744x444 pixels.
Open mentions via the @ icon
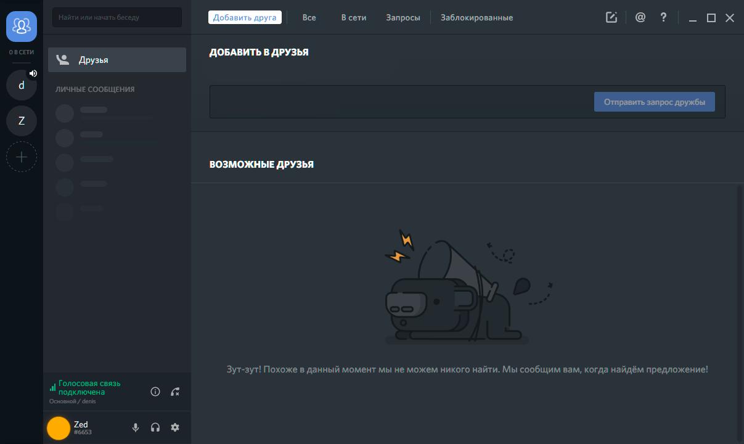[x=640, y=17]
